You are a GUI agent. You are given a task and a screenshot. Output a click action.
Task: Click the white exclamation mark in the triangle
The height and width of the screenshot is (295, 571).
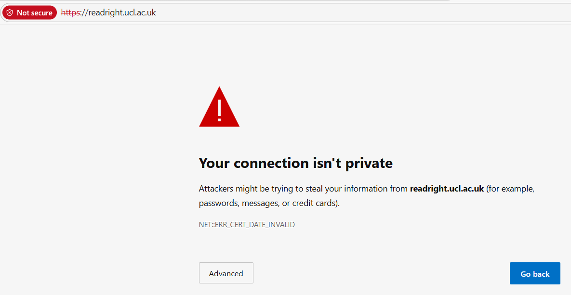219,110
